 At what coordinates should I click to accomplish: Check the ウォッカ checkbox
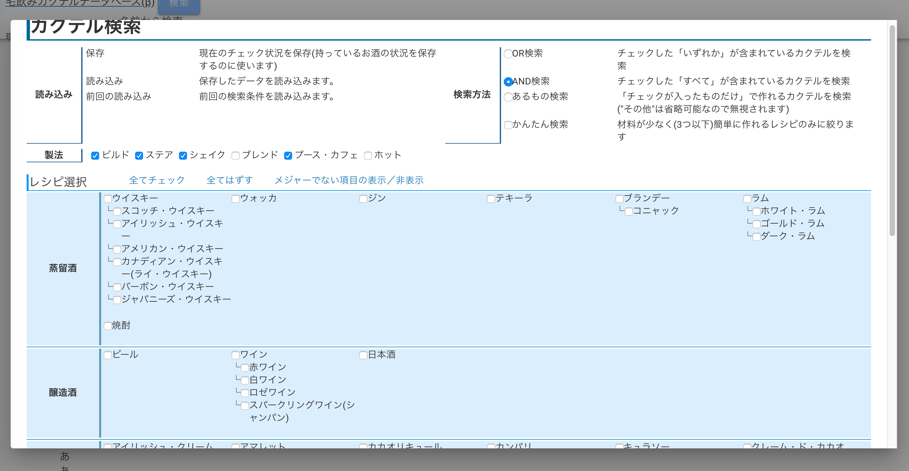coord(235,199)
